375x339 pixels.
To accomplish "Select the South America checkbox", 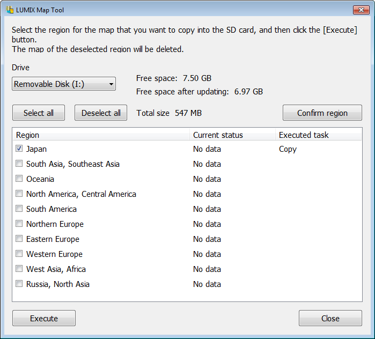I will point(19,209).
